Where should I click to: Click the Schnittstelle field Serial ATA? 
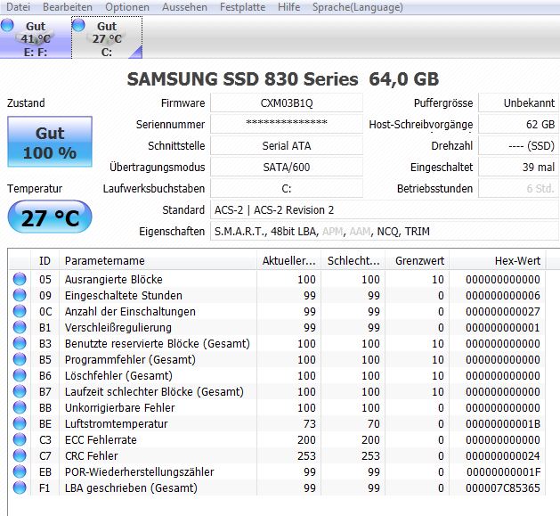tap(287, 146)
